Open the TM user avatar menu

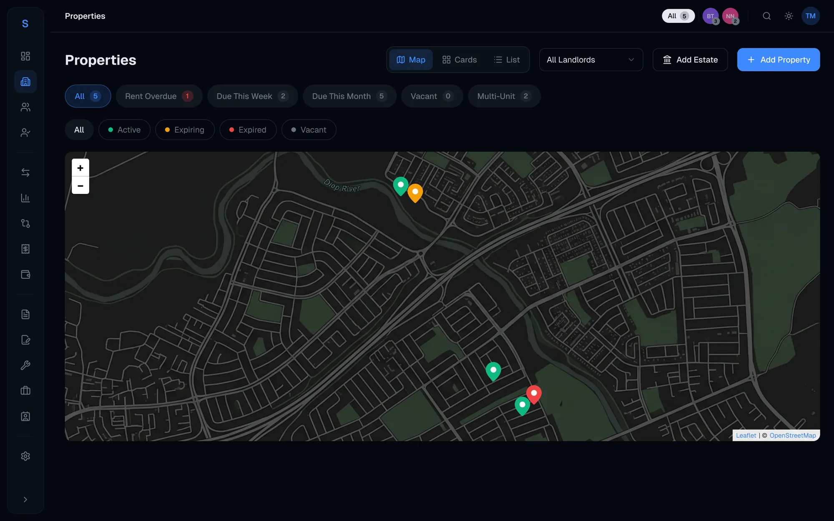pyautogui.click(x=810, y=16)
